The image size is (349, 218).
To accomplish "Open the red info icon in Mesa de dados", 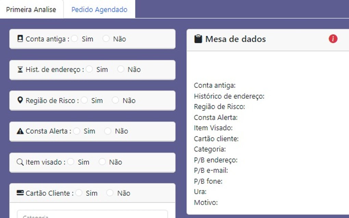I will pos(332,39).
